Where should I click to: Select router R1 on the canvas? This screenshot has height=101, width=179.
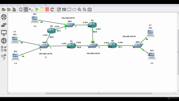pyautogui.click(x=71, y=45)
